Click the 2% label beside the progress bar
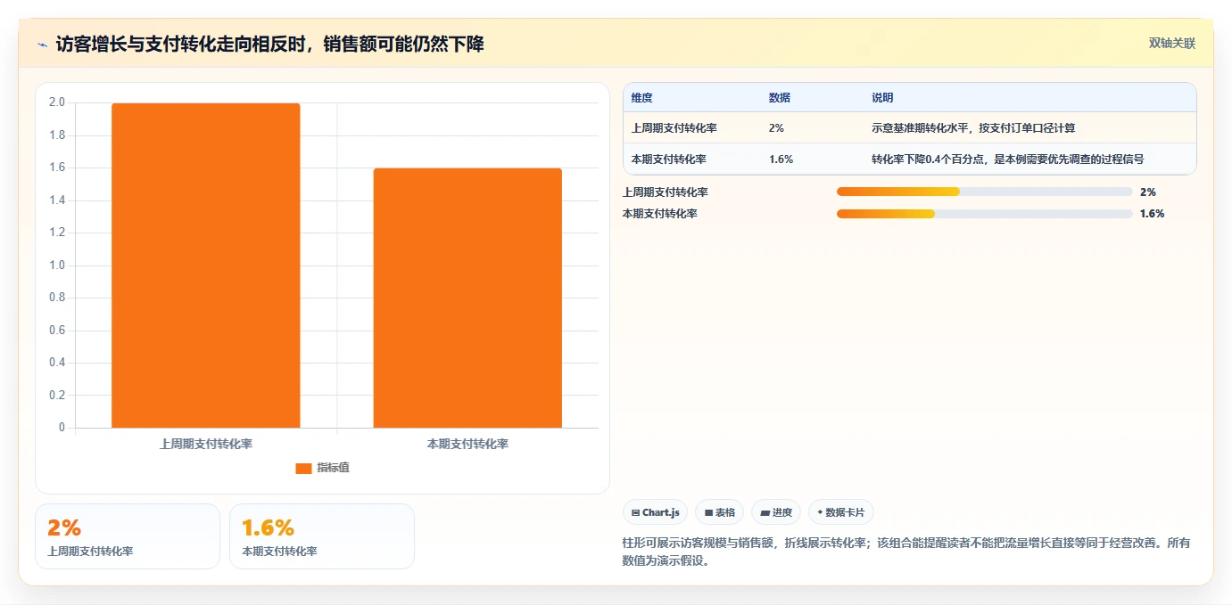 click(x=1148, y=192)
